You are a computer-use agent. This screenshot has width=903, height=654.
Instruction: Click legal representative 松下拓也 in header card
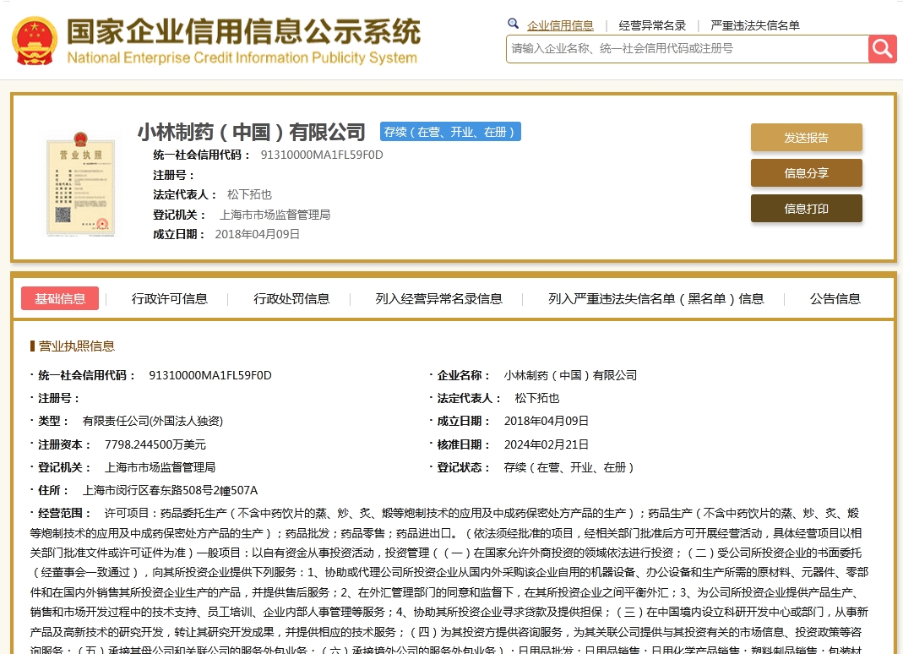(249, 194)
